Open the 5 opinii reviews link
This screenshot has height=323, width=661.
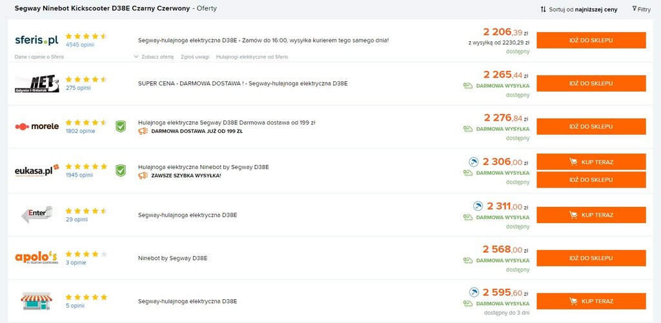pyautogui.click(x=75, y=306)
